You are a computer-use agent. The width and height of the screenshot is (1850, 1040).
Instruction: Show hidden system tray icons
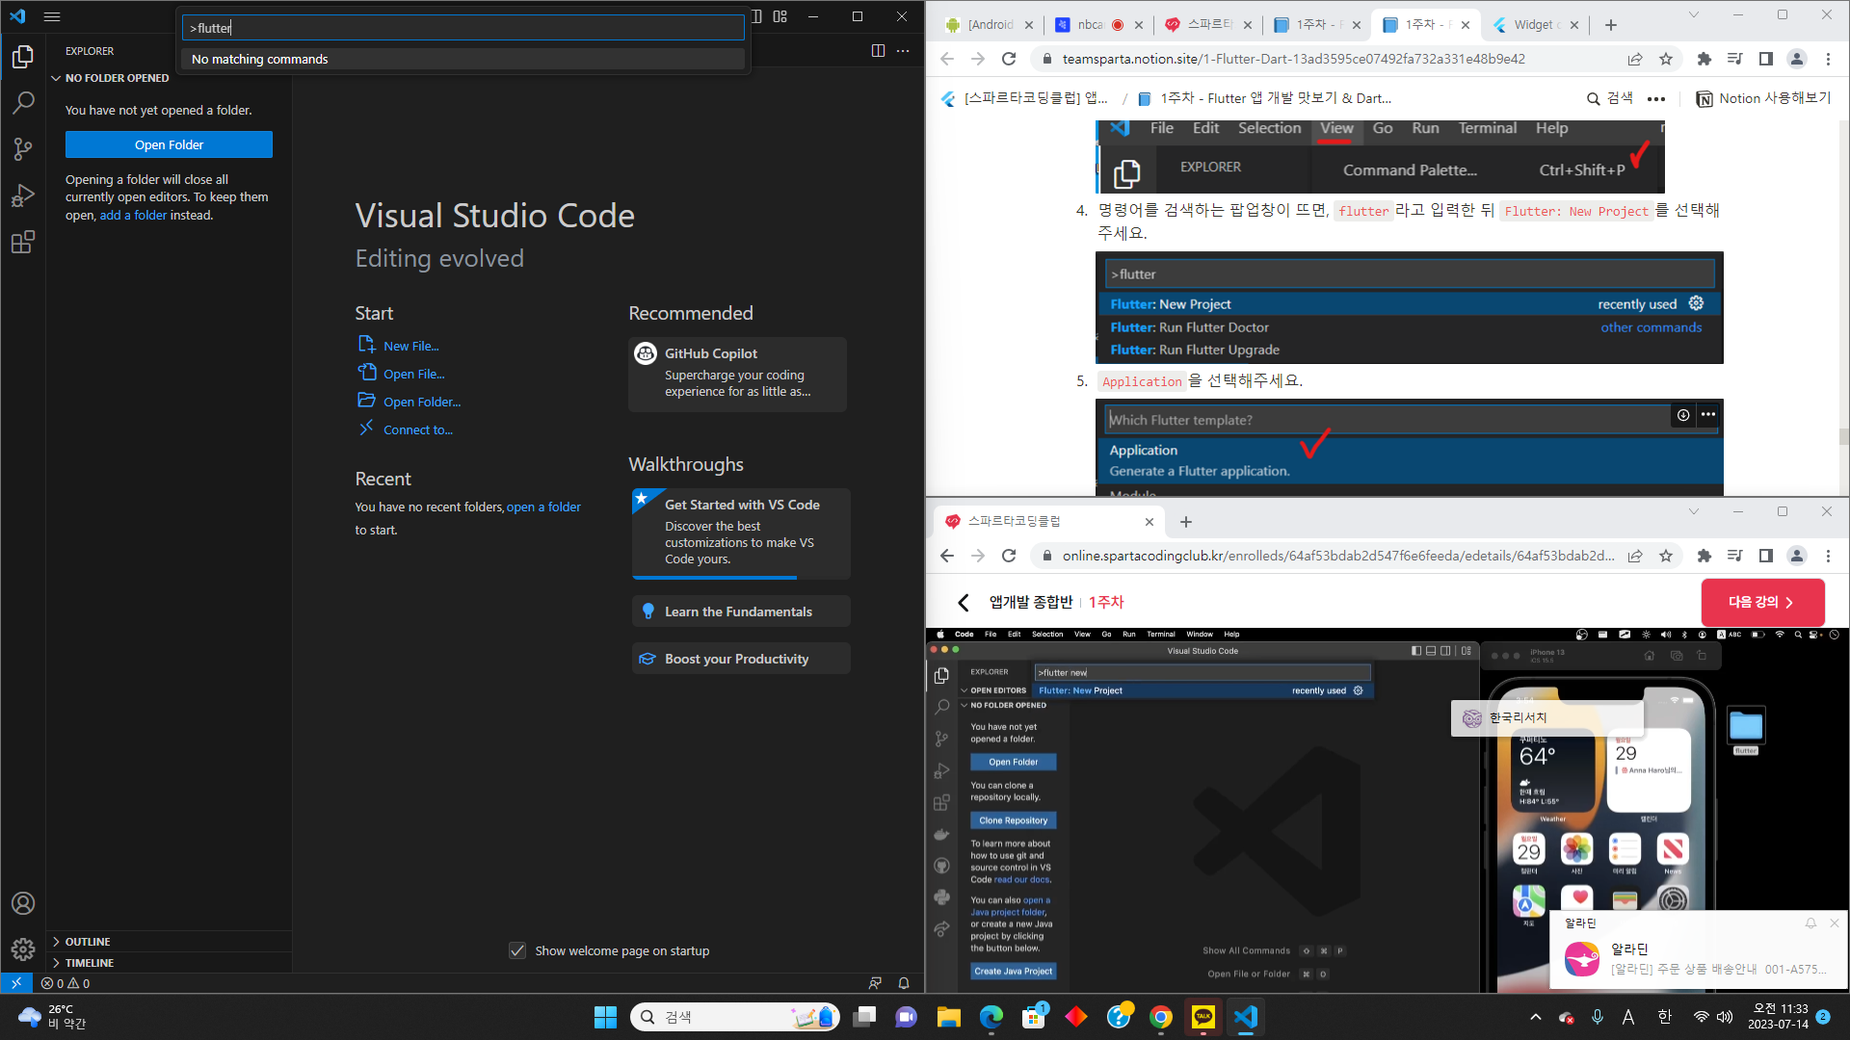[x=1536, y=1017]
